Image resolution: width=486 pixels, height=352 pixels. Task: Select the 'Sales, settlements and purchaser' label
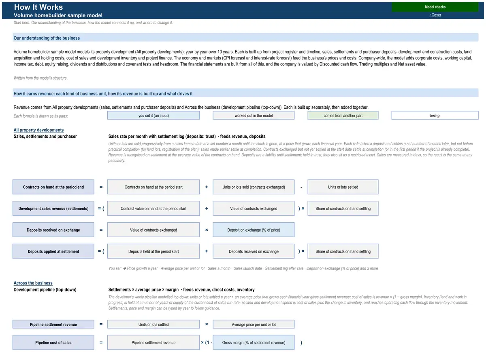coord(45,137)
